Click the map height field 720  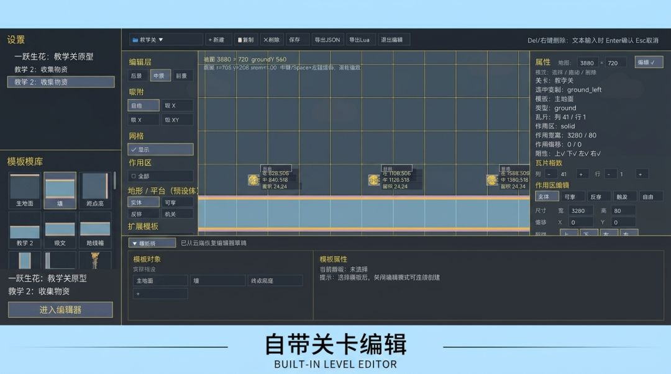point(616,63)
